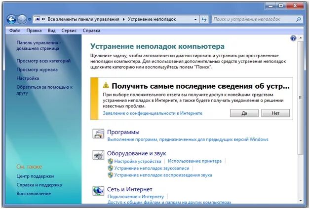Maximize the window
Screen dimensions: 310x209
[x=281, y=6]
